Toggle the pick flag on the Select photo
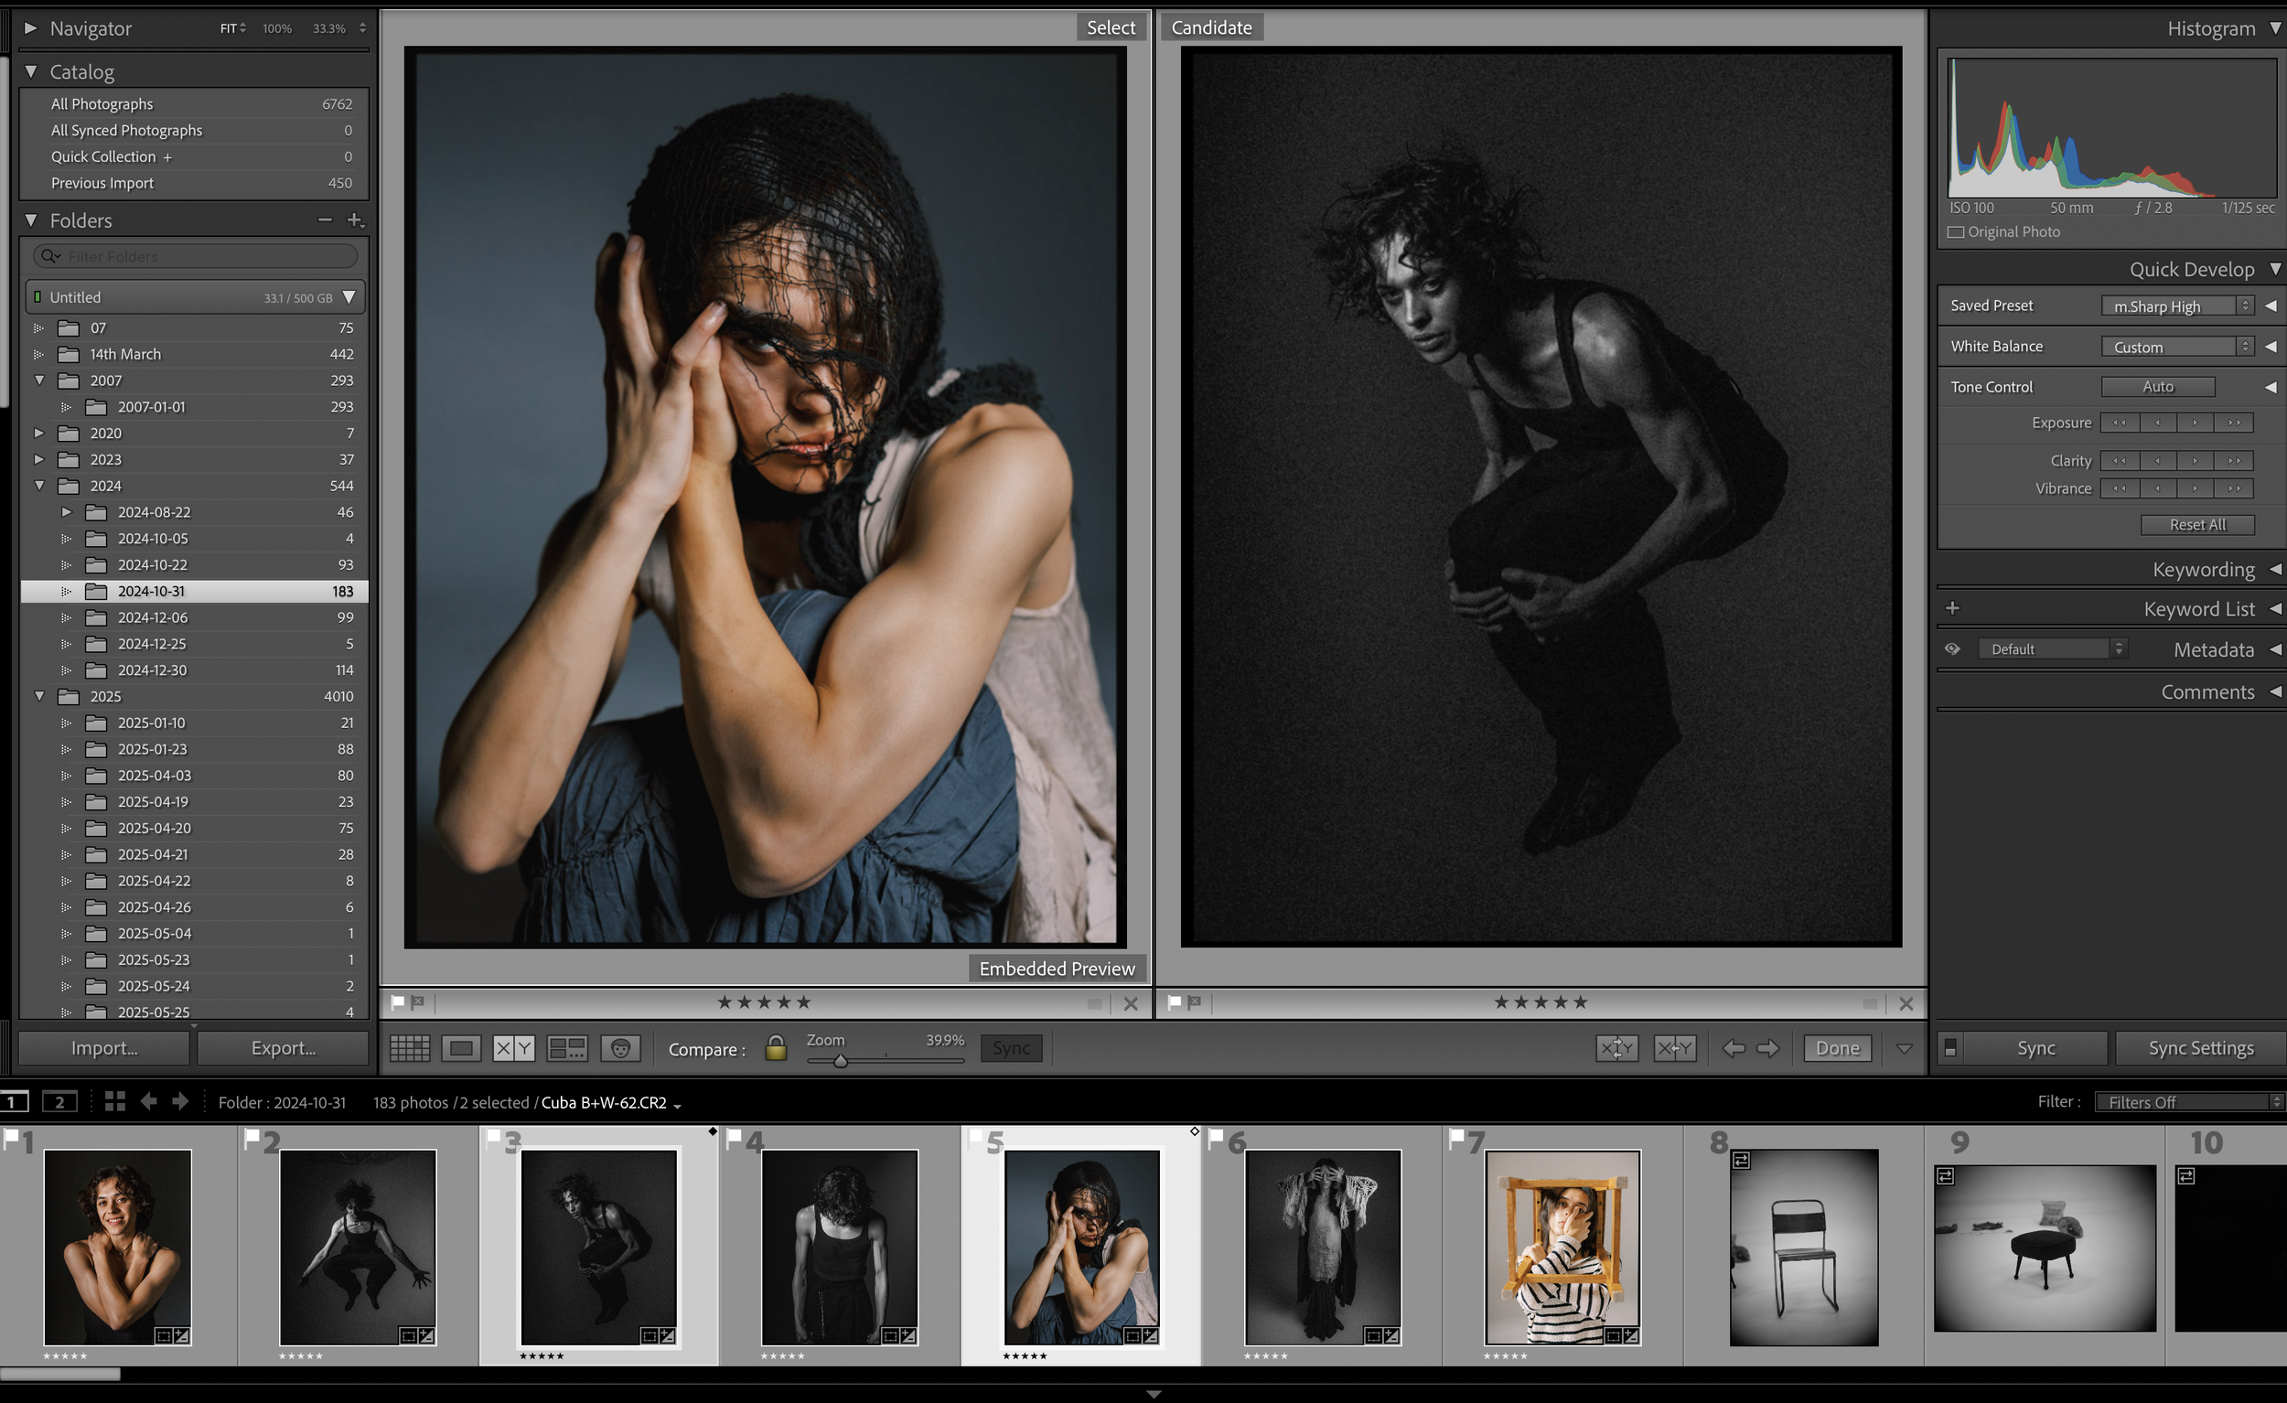 click(x=398, y=1002)
